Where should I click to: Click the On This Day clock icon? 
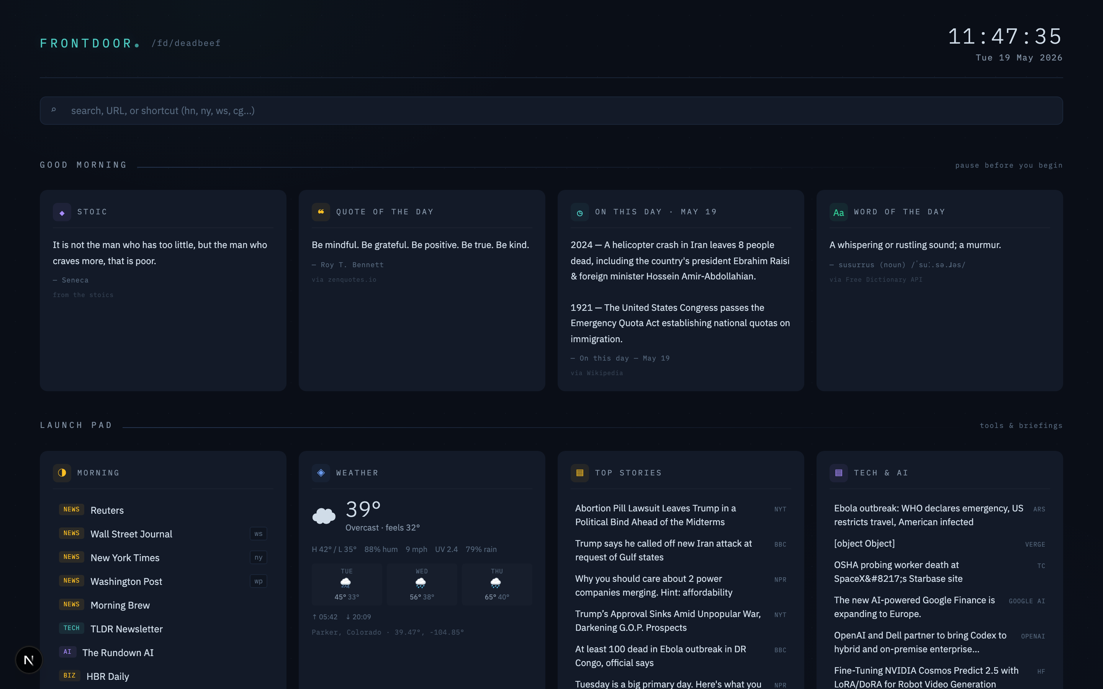[x=580, y=212]
